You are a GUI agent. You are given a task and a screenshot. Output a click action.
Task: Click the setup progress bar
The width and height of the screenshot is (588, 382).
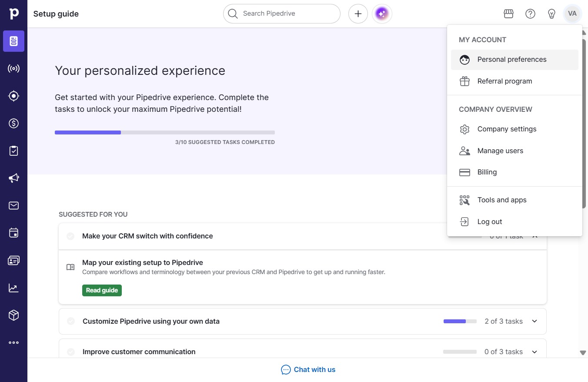tap(165, 132)
